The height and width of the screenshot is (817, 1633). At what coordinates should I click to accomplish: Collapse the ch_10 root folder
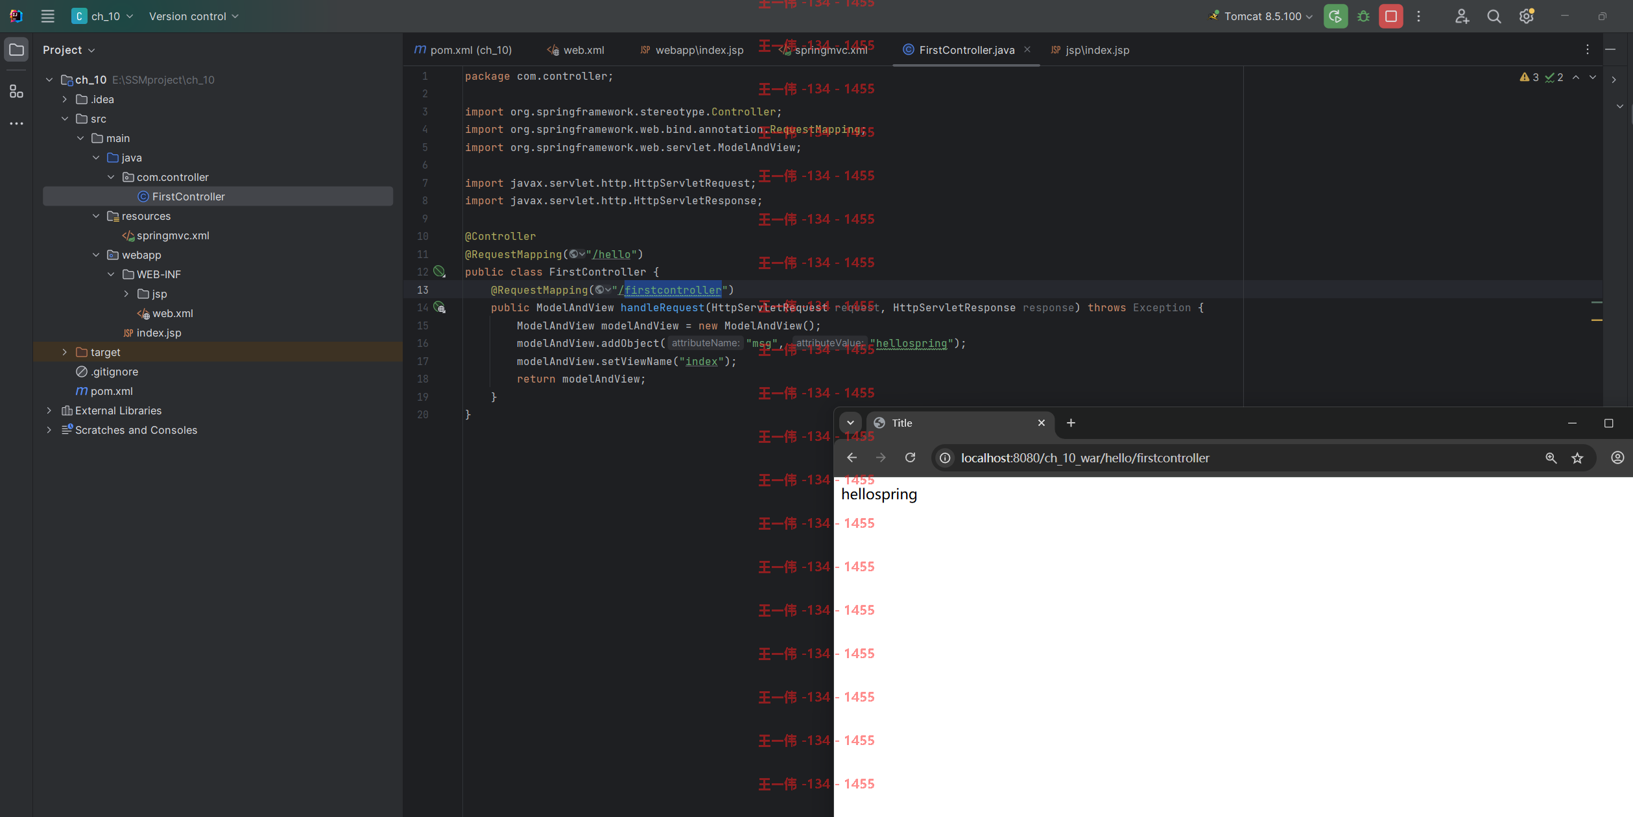point(49,80)
